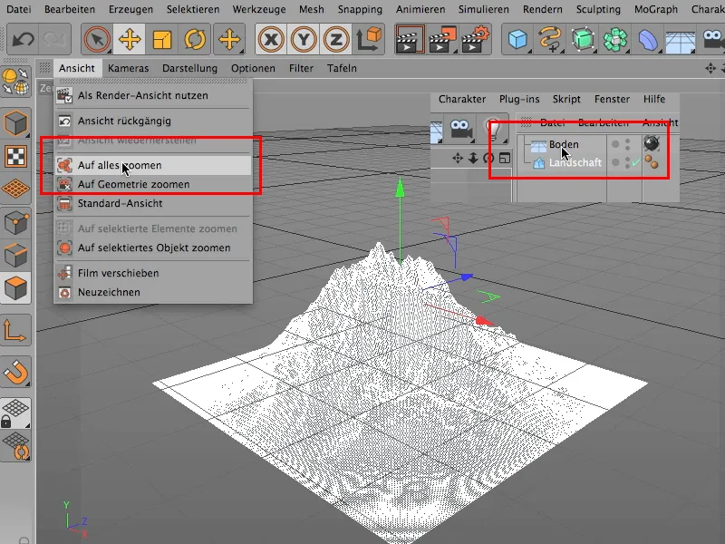This screenshot has height=544, width=725.
Task: Toggle Y axis lock
Action: (x=304, y=39)
